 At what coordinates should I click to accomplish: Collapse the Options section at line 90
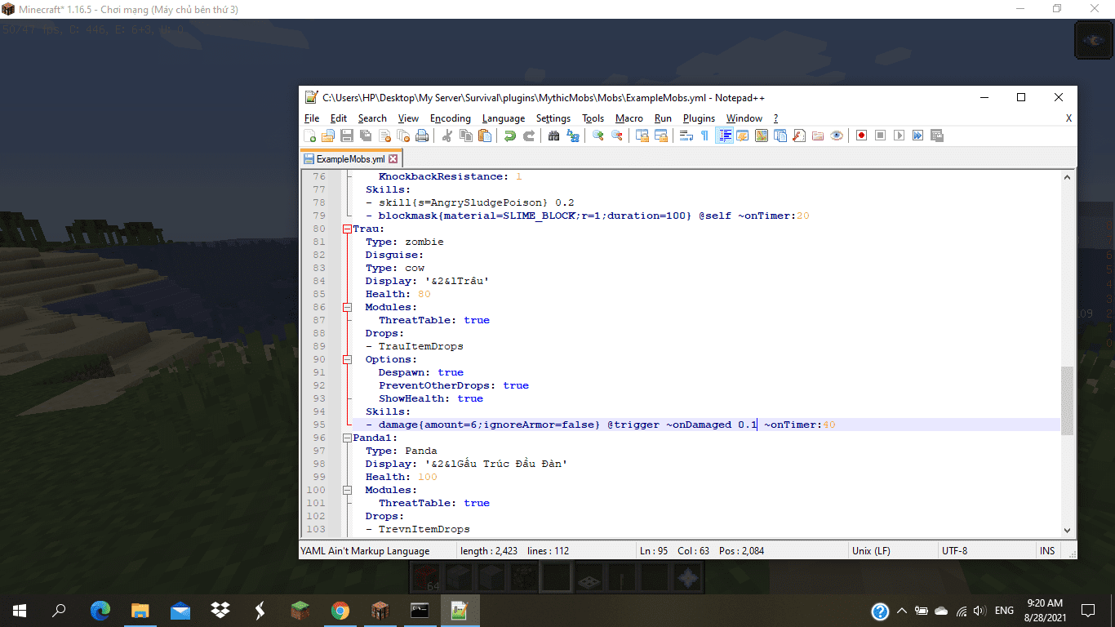[347, 359]
